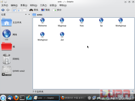Click the zoom-in magnifier in status bar
Viewport: 135px width, 101px height.
[x=133, y=92]
